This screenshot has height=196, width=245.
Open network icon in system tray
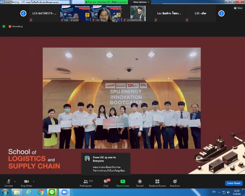click(224, 192)
